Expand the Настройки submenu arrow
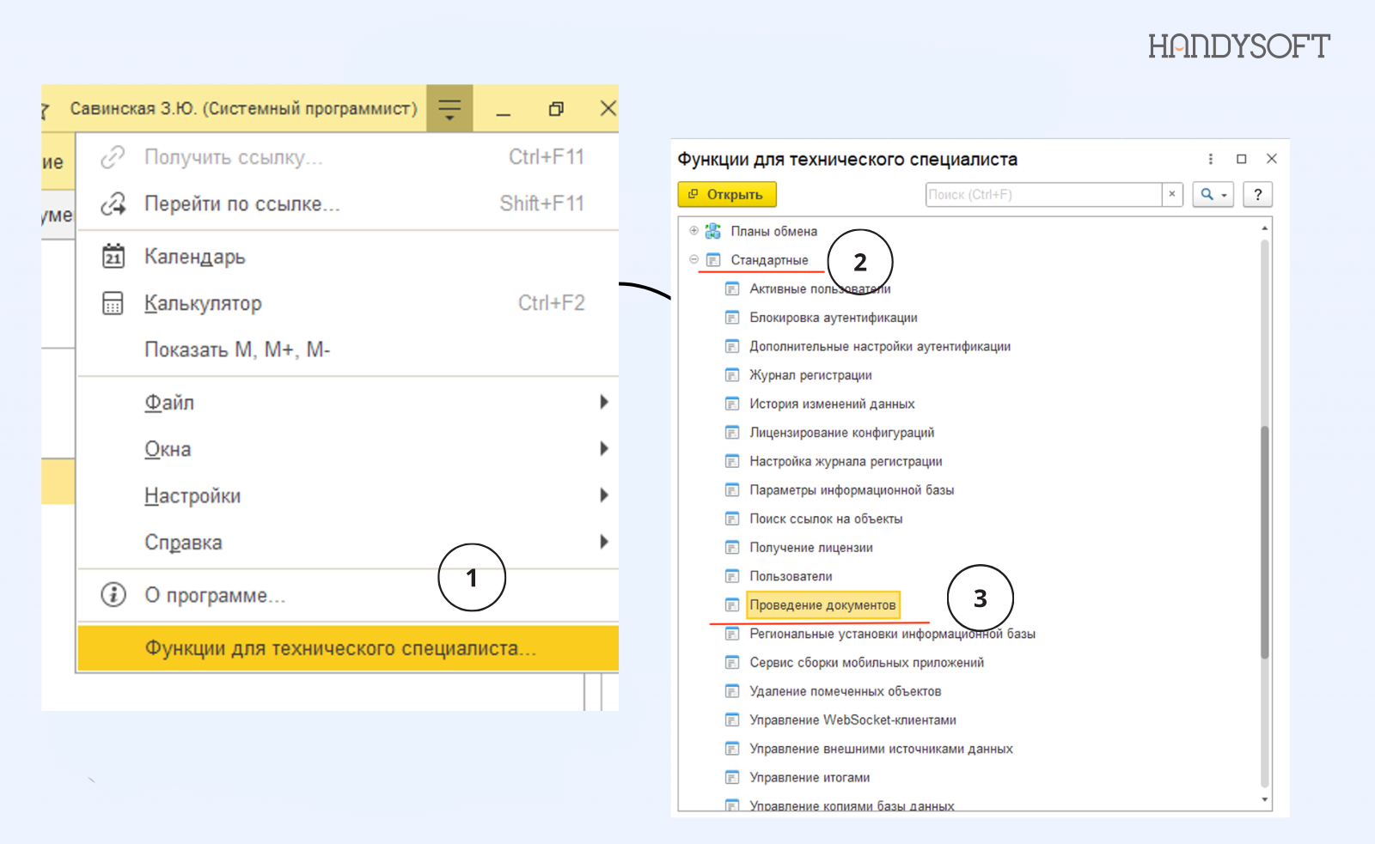This screenshot has width=1375, height=844. point(603,495)
